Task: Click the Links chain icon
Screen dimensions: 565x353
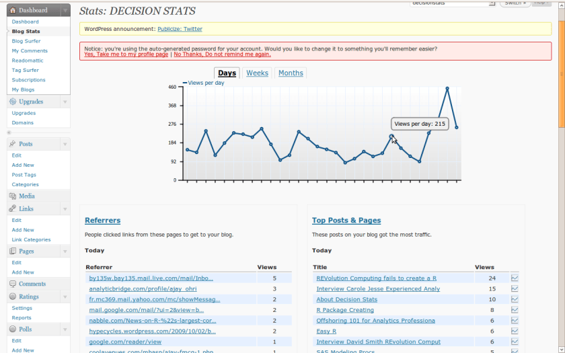Action: click(13, 209)
